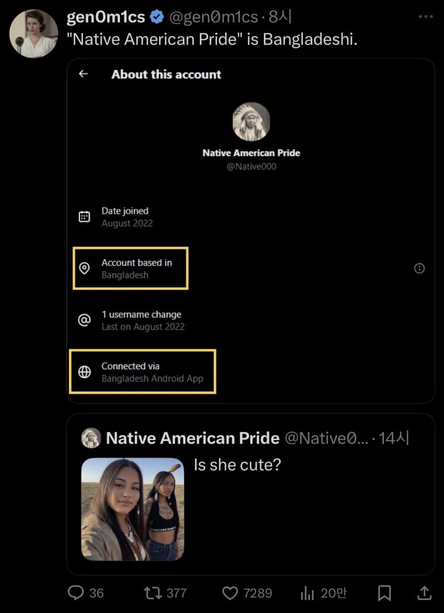
Task: Click the location pin icon
Action: click(x=85, y=268)
